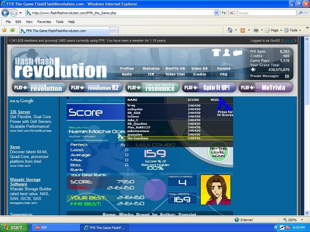
Task: Open Favorites Center star icon
Action: [x=5, y=30]
